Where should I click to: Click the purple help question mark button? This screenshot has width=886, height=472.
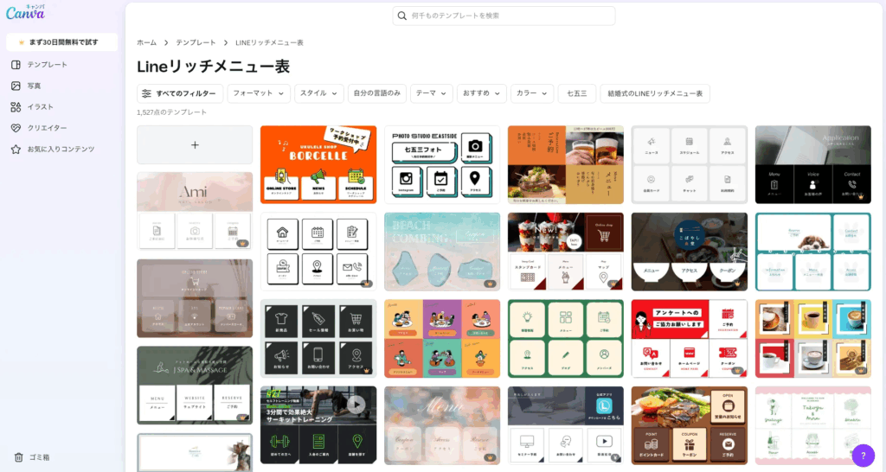[863, 456]
